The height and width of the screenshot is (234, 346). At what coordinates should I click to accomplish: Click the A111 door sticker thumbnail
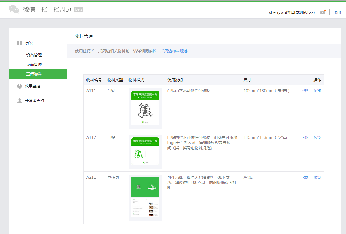[145, 108]
